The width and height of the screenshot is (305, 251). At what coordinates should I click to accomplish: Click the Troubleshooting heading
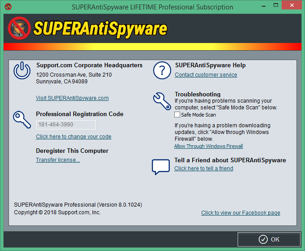(198, 94)
